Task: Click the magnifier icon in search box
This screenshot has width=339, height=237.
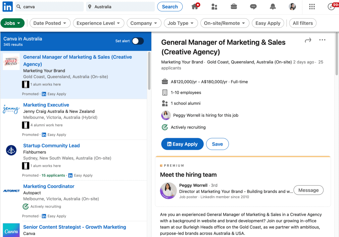Action: 19,7
